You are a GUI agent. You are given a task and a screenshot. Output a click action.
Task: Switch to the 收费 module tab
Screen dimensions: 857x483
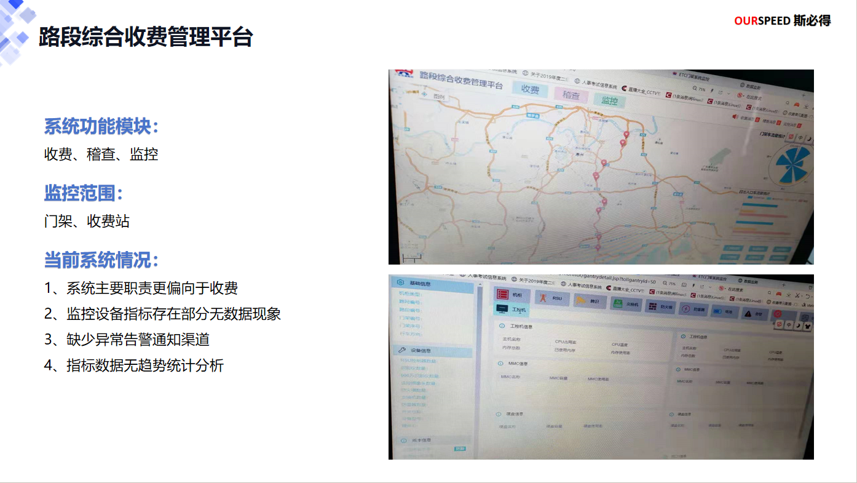coord(530,89)
